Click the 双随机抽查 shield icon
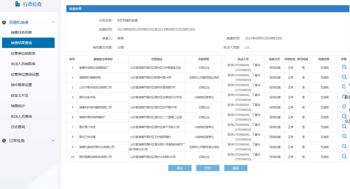Viewport: 350px width, 189px height. [x=4, y=23]
